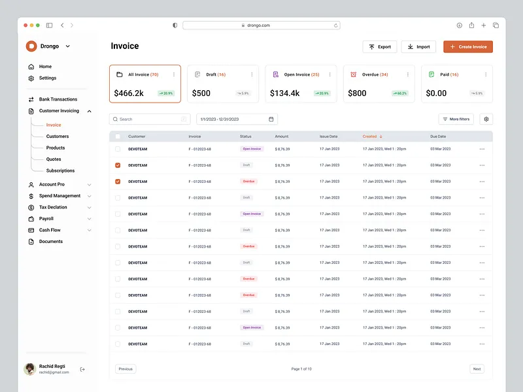Click the Tax Declation percent icon
The height and width of the screenshot is (392, 523).
31,207
